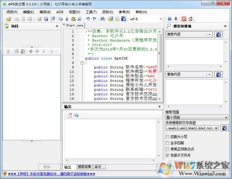Click the blue icon next to search content box
The image size is (232, 179).
point(218,34)
